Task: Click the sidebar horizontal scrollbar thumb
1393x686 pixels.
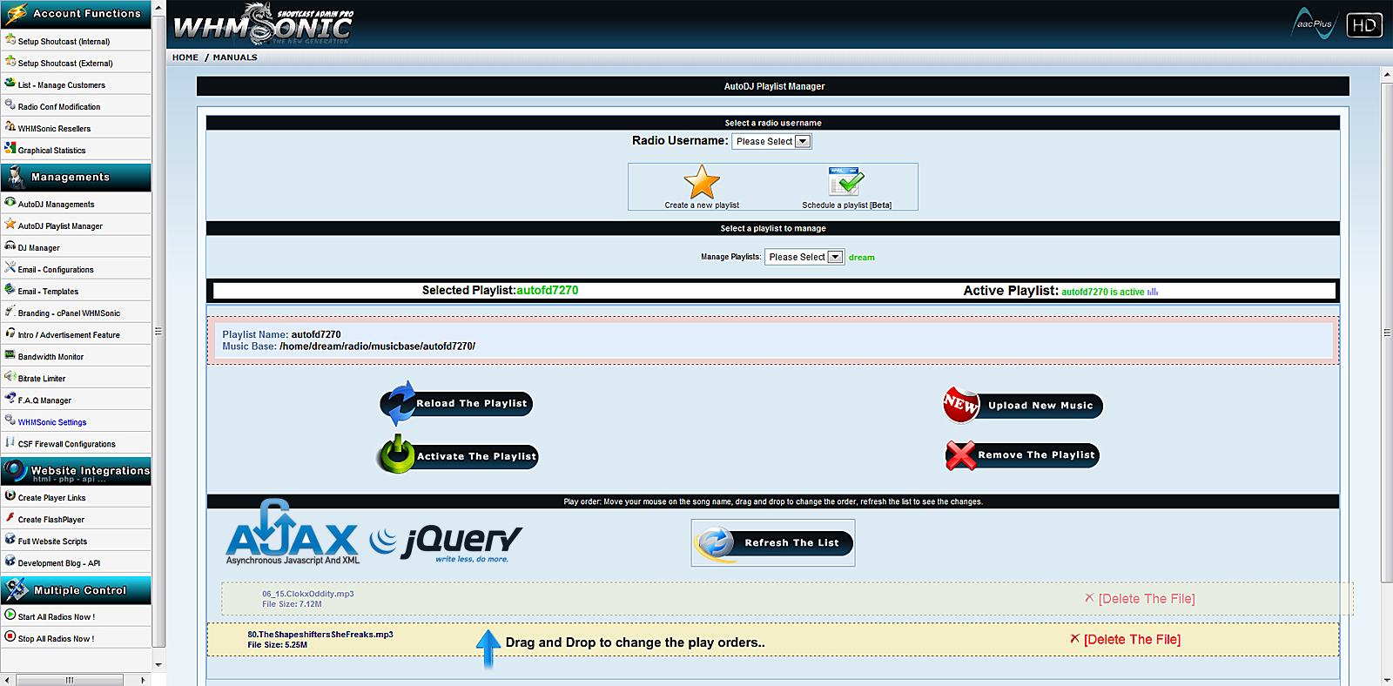Action: point(70,680)
